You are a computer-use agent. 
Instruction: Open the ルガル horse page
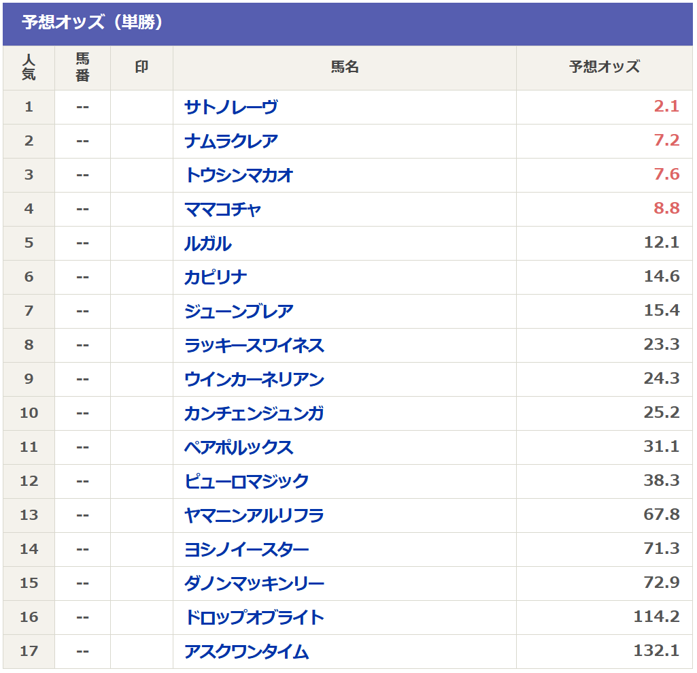pyautogui.click(x=207, y=243)
